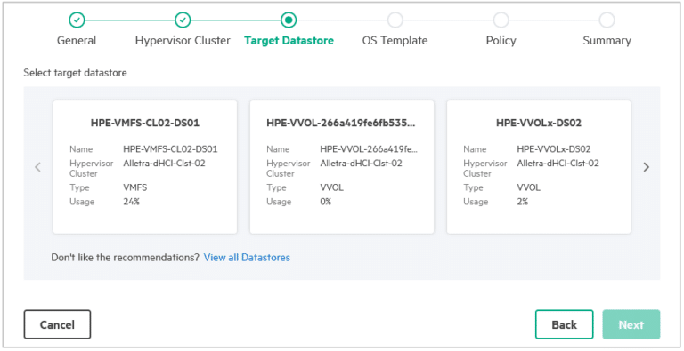The width and height of the screenshot is (684, 351).
Task: Click the Policy step circle
Action: pos(501,20)
